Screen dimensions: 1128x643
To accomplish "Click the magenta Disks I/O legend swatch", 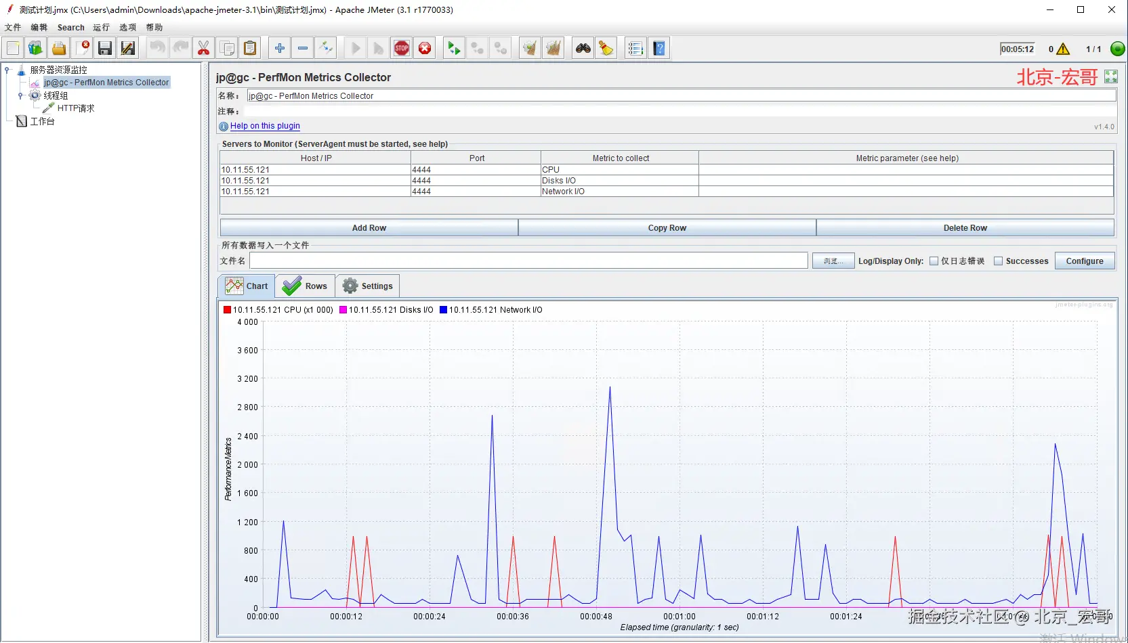I will click(x=343, y=310).
